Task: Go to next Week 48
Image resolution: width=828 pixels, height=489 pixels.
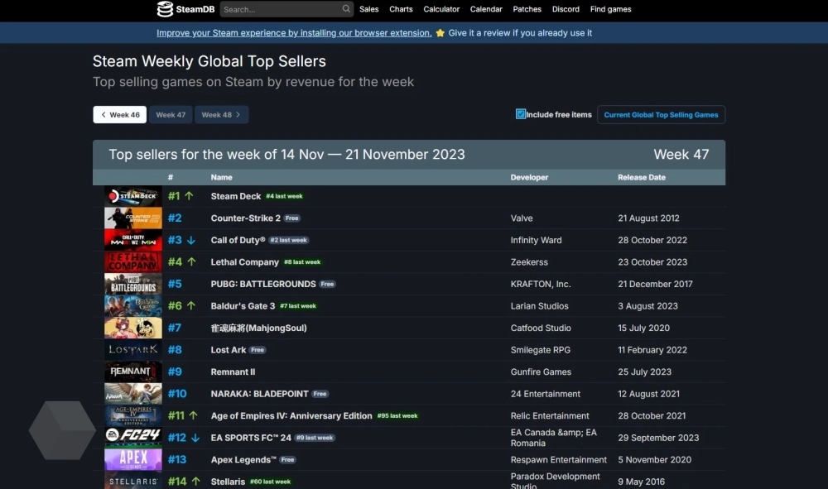Action: point(221,115)
